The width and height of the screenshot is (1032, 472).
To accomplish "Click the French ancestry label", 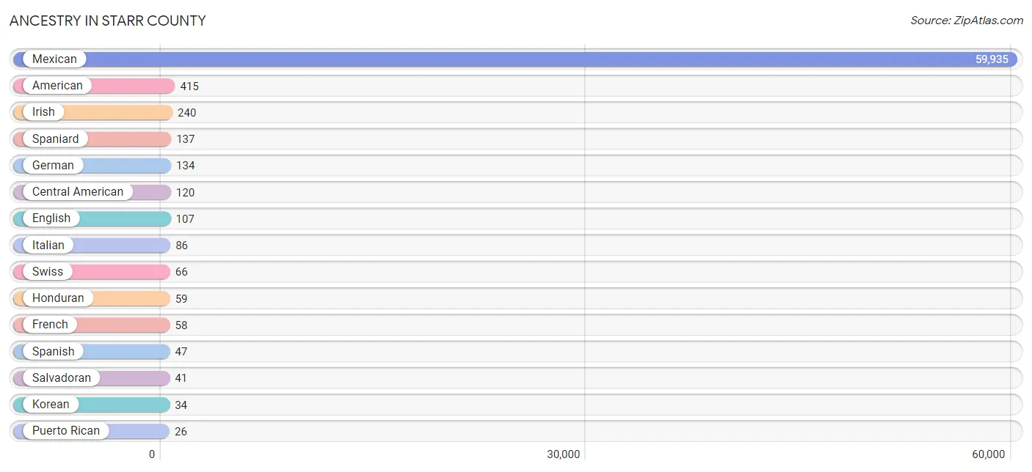I will (50, 324).
